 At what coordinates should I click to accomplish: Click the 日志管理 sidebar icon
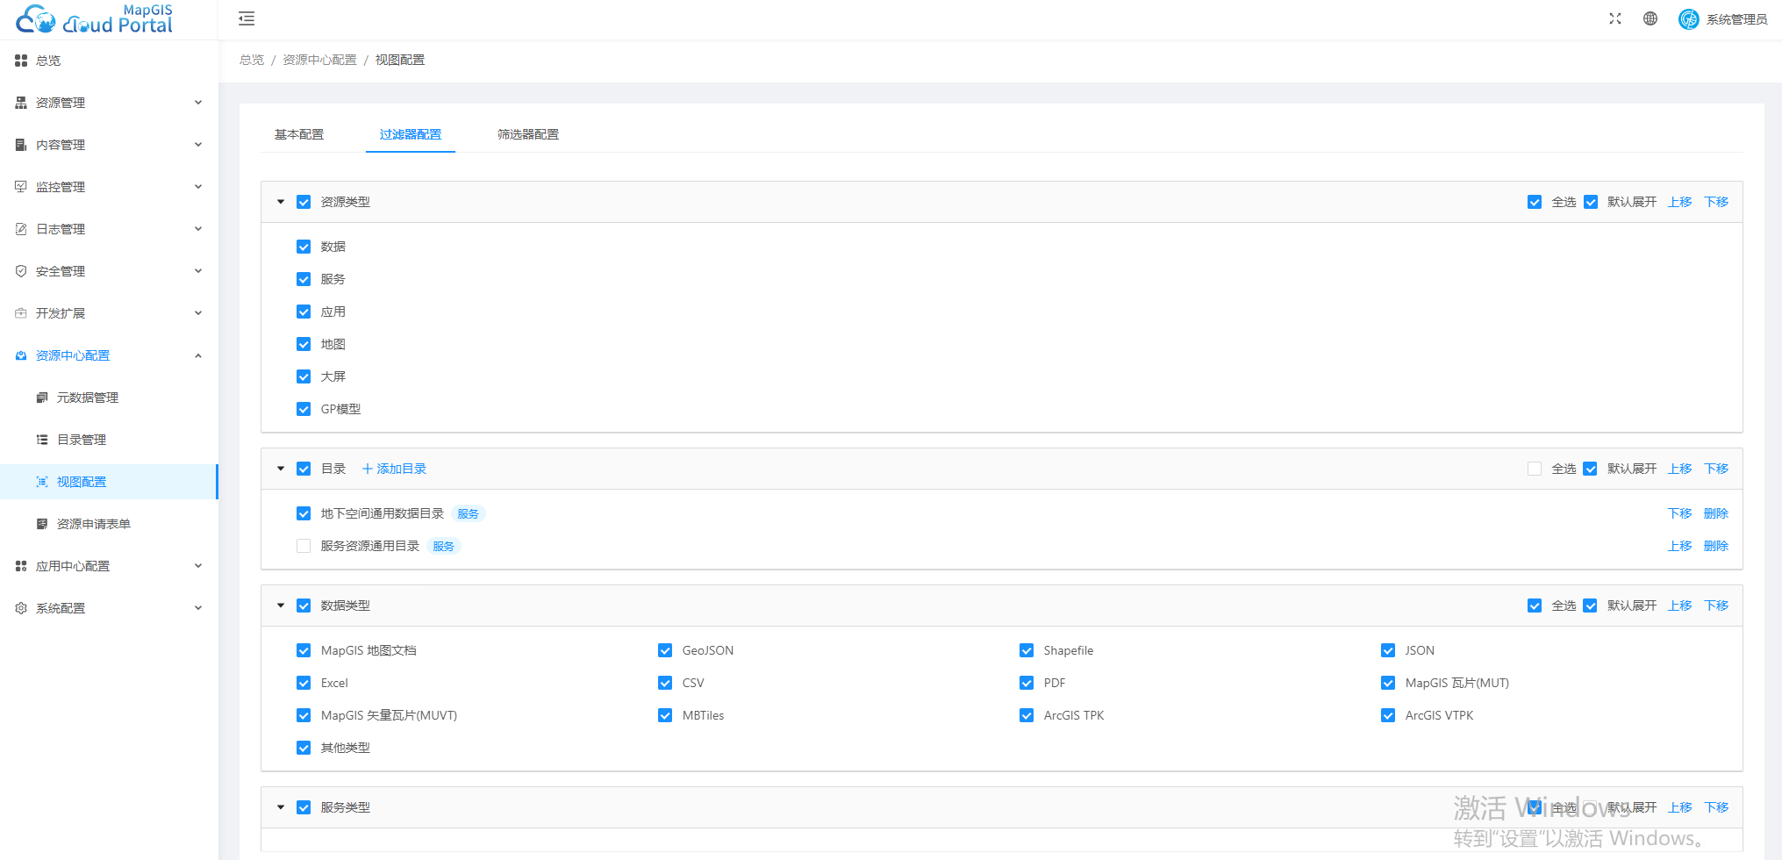(x=21, y=229)
